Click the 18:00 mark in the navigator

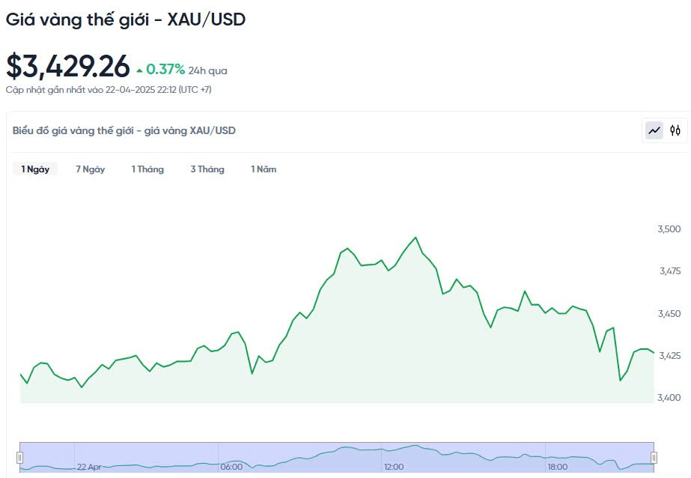[557, 467]
